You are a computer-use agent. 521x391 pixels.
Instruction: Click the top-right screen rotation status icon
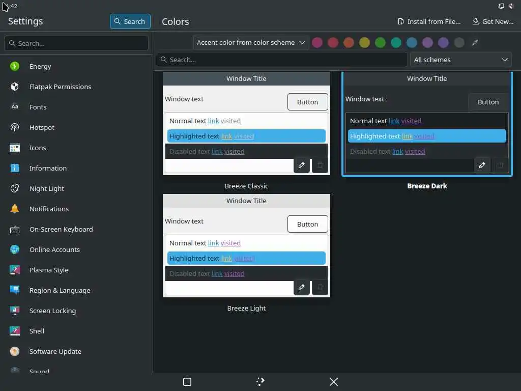501,6
